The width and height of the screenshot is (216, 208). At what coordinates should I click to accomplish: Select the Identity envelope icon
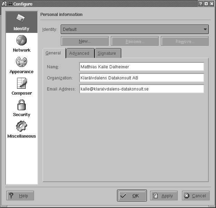(21, 18)
